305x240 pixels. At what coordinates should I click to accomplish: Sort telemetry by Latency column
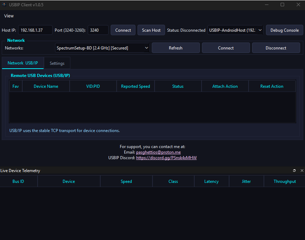(x=211, y=181)
